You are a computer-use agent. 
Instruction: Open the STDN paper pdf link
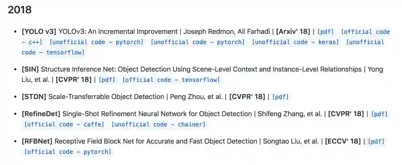tap(280, 97)
